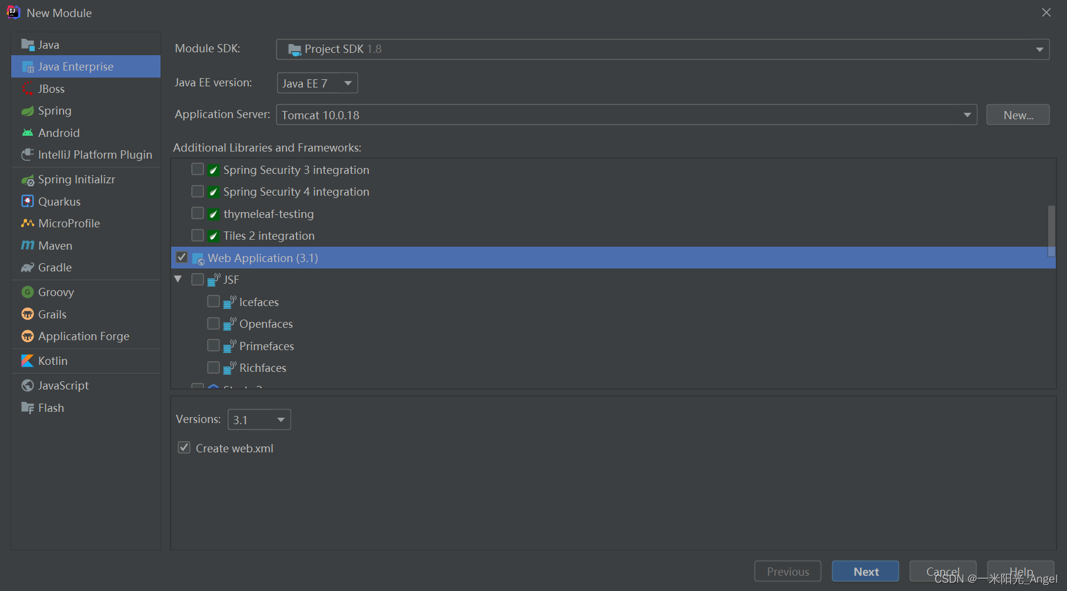Click New... to add application server

tap(1018, 115)
